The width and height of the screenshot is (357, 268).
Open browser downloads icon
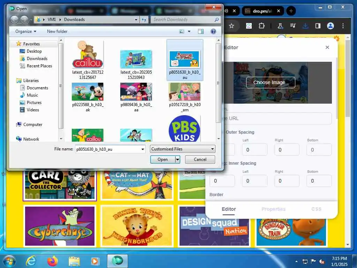305,26
